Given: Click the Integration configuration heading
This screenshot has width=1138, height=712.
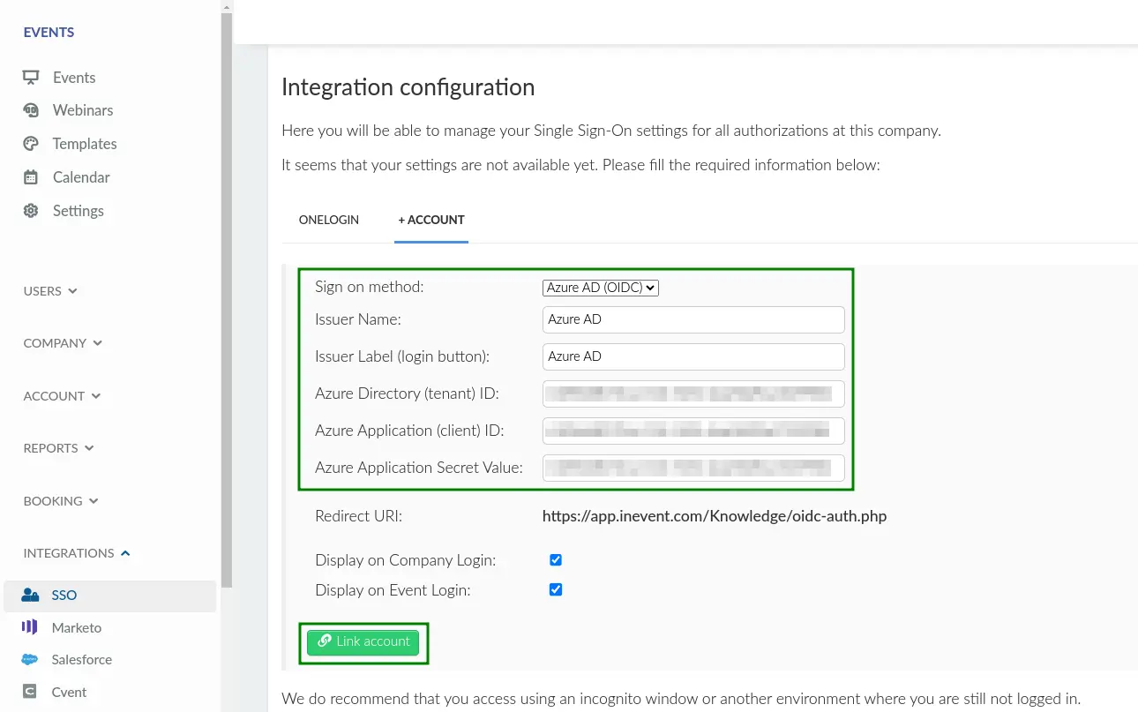Looking at the screenshot, I should [x=408, y=87].
